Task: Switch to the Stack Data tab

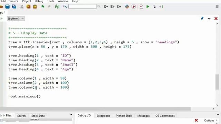Action: pyautogui.click(x=38, y=116)
